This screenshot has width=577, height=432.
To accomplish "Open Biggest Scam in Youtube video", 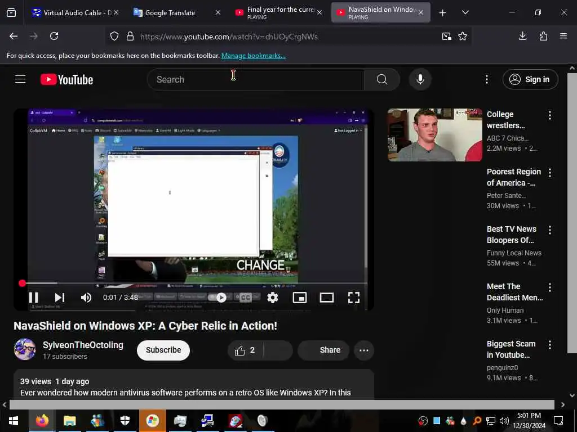I will tap(511, 349).
